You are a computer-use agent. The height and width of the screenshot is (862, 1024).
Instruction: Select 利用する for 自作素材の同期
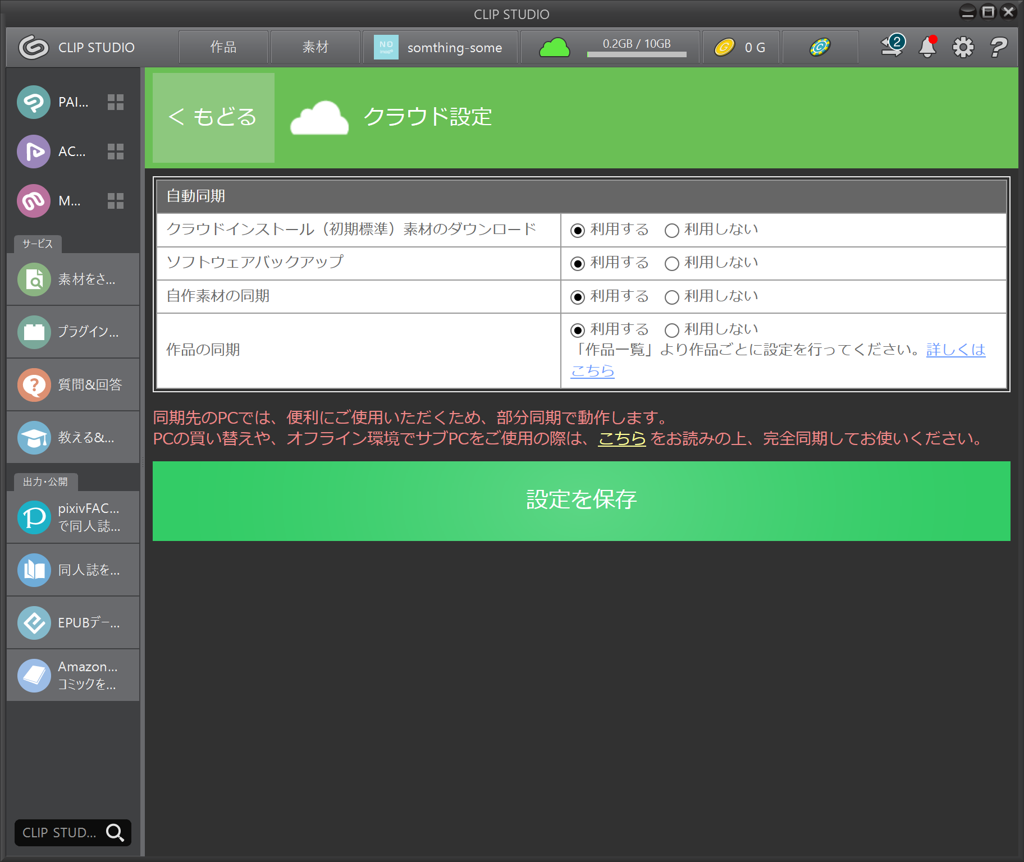point(578,297)
